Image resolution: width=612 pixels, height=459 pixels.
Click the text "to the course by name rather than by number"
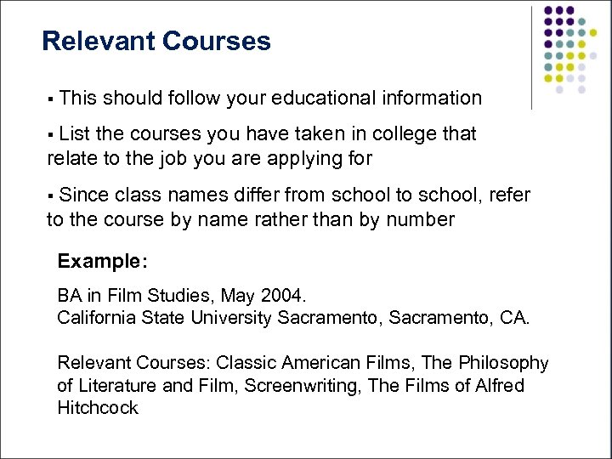(250, 219)
